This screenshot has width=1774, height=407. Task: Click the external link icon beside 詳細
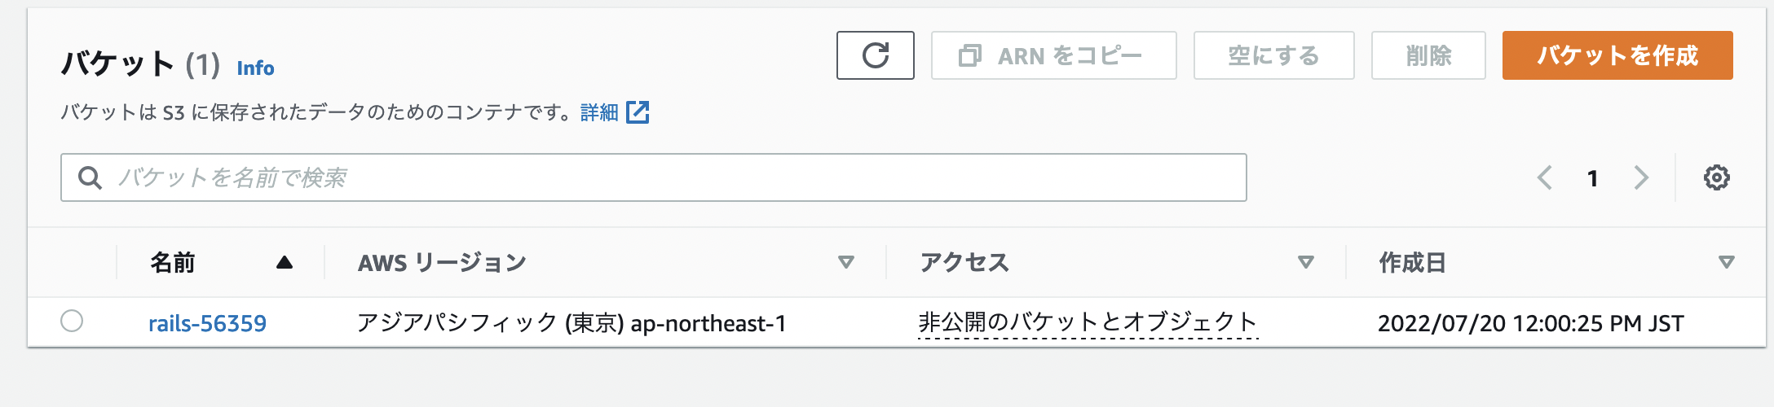point(638,112)
